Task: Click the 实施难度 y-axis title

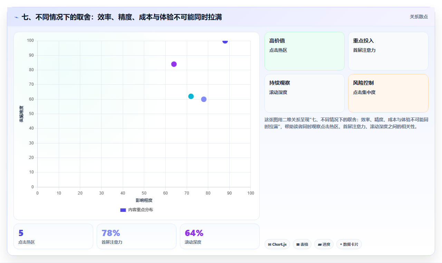Action: click(x=21, y=114)
